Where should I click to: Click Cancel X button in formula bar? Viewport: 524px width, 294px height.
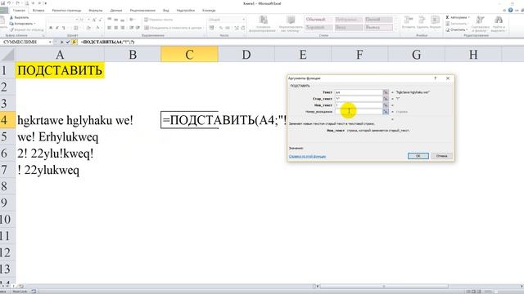(62, 42)
